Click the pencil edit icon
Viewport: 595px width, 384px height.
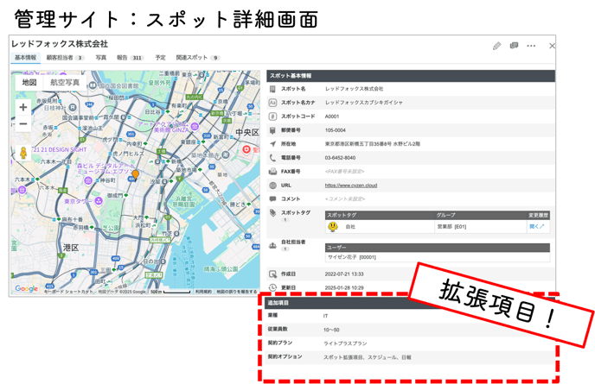(x=496, y=47)
